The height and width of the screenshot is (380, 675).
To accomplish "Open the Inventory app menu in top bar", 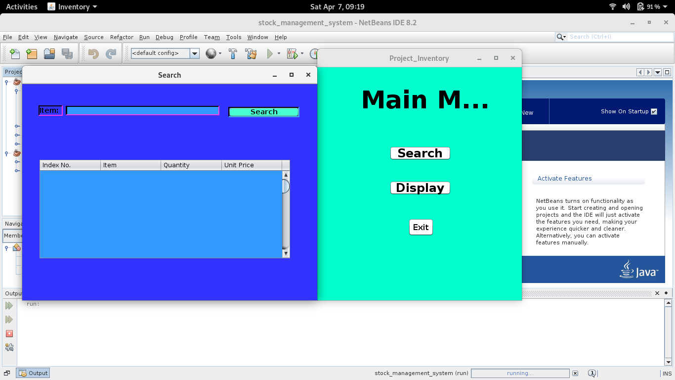I will point(73,6).
